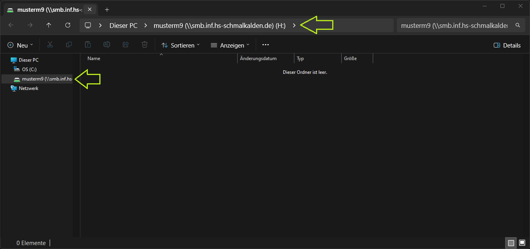The width and height of the screenshot is (530, 249).
Task: Switch to details list view in status bar
Action: 511,243
